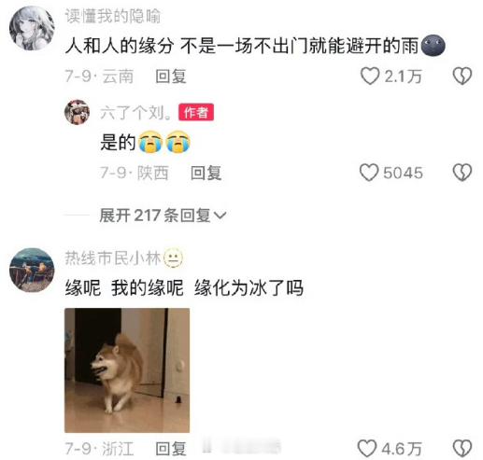Click the chevron next to 展开217条回复
Image resolution: width=483 pixels, height=460 pixels.
click(x=220, y=216)
